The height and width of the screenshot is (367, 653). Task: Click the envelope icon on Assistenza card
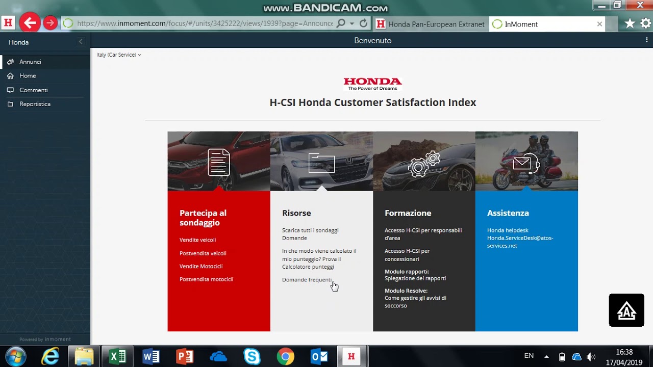526,164
